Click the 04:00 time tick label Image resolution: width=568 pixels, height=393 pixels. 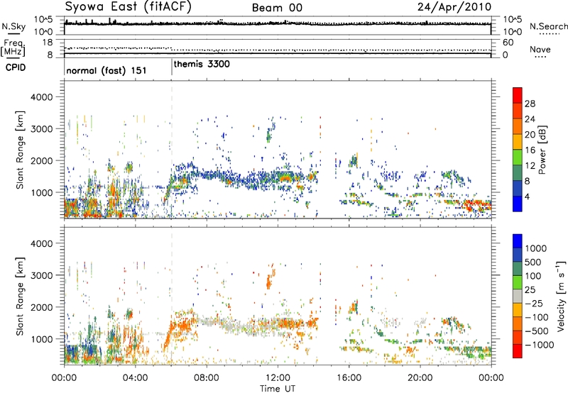[135, 378]
